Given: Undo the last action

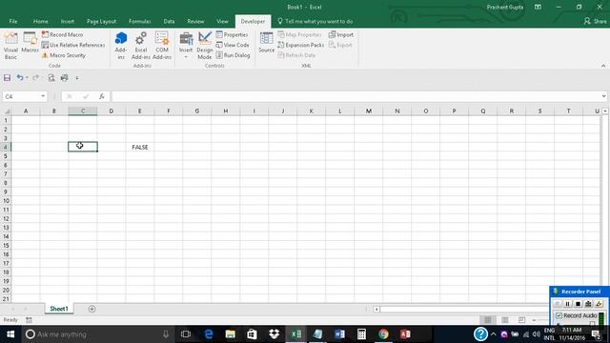Looking at the screenshot, I should pos(19,78).
